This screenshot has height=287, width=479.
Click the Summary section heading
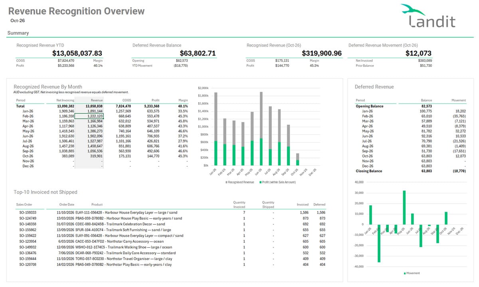(18, 33)
